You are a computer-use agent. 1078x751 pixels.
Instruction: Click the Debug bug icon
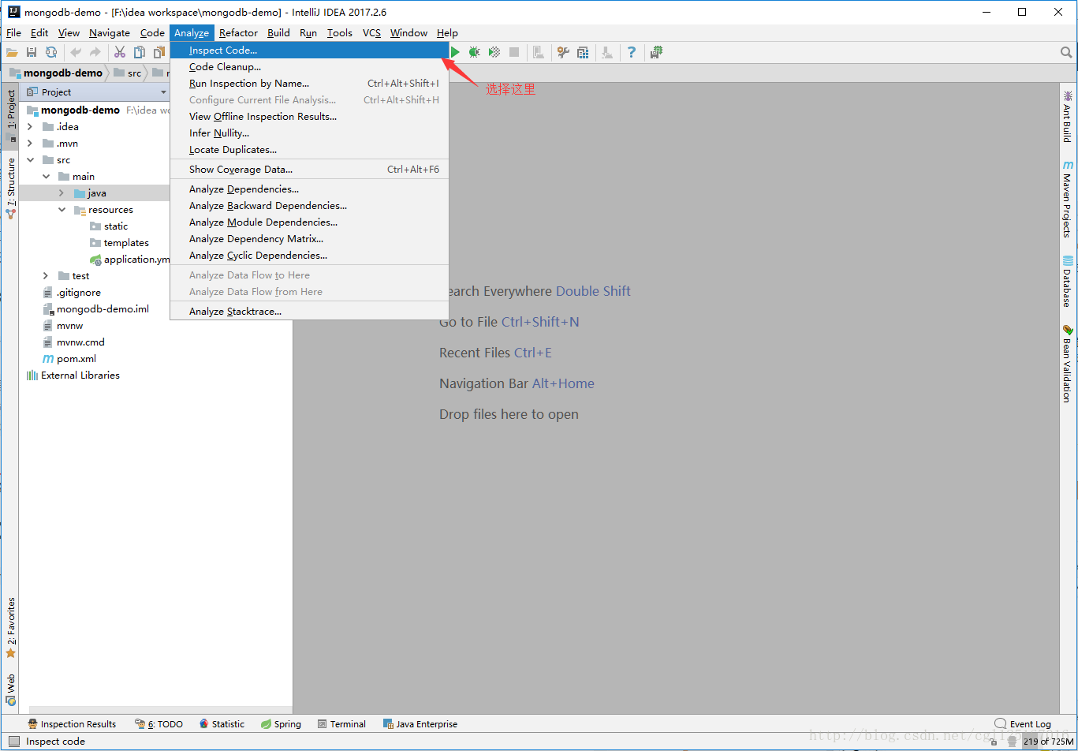[x=474, y=52]
